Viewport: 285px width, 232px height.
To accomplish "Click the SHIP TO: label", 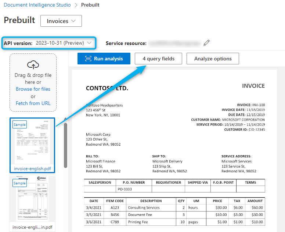I will tap(159, 156).
